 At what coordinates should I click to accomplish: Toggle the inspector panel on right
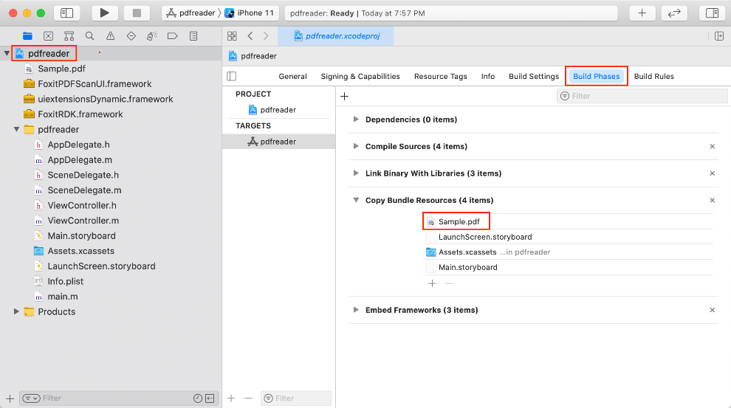pyautogui.click(x=712, y=13)
